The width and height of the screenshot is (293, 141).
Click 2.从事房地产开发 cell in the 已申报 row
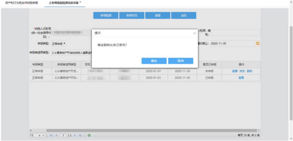[x=67, y=78]
